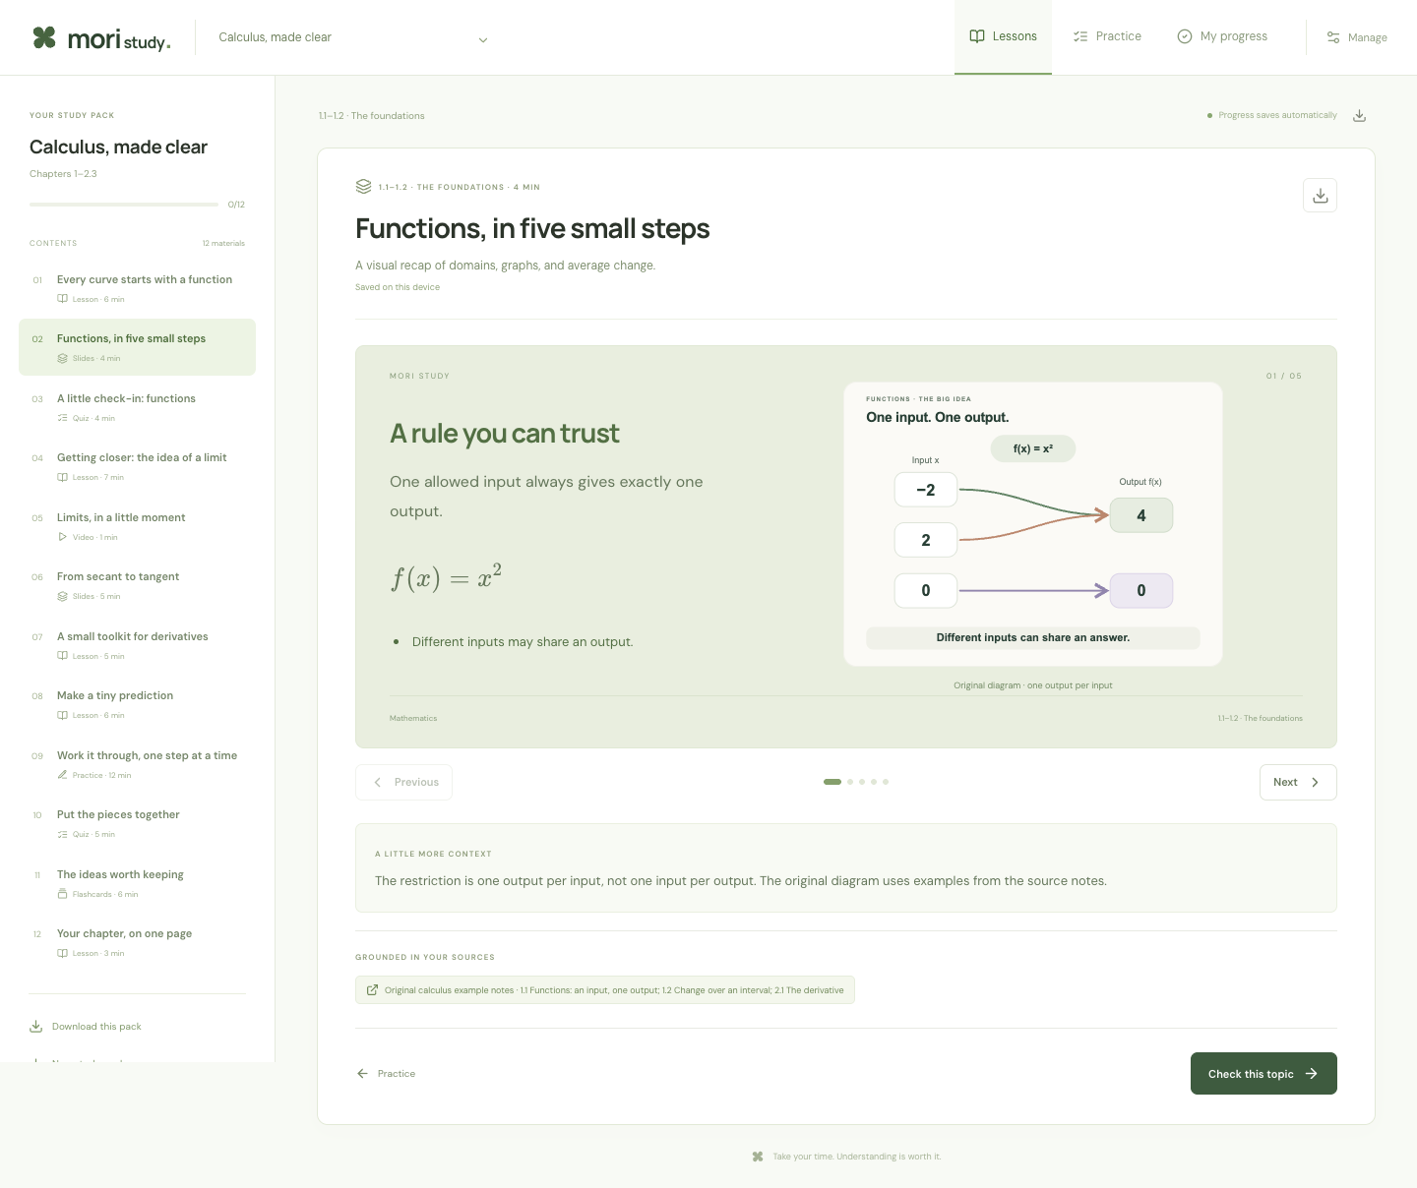
Task: Click the download icon beside 'Progress saves automatically'
Action: [1359, 116]
